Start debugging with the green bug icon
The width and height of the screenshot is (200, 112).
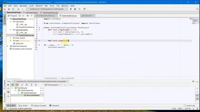pyautogui.click(x=75, y=9)
